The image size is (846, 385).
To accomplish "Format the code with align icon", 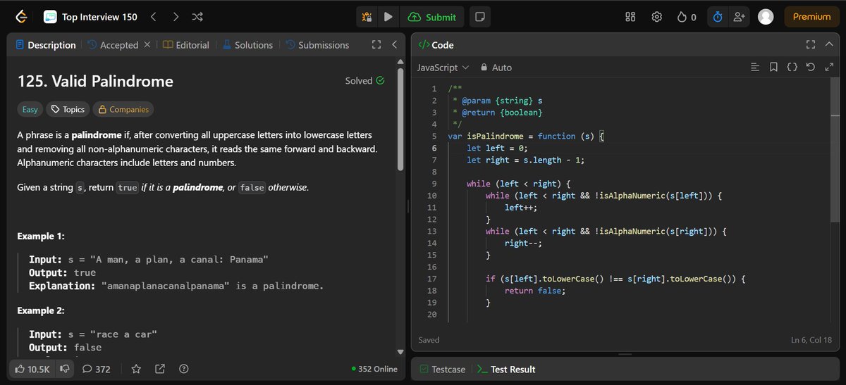I will 755,68.
